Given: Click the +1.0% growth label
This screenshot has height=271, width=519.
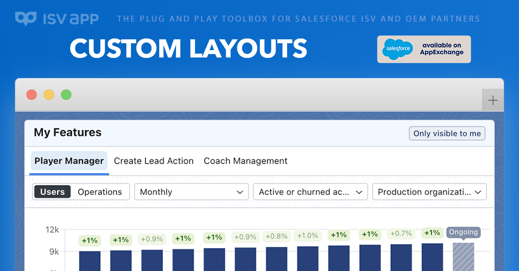Looking at the screenshot, I should coord(308,236).
